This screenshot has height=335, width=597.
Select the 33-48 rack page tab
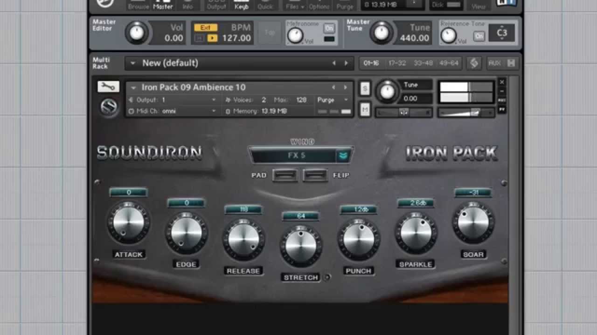point(423,63)
